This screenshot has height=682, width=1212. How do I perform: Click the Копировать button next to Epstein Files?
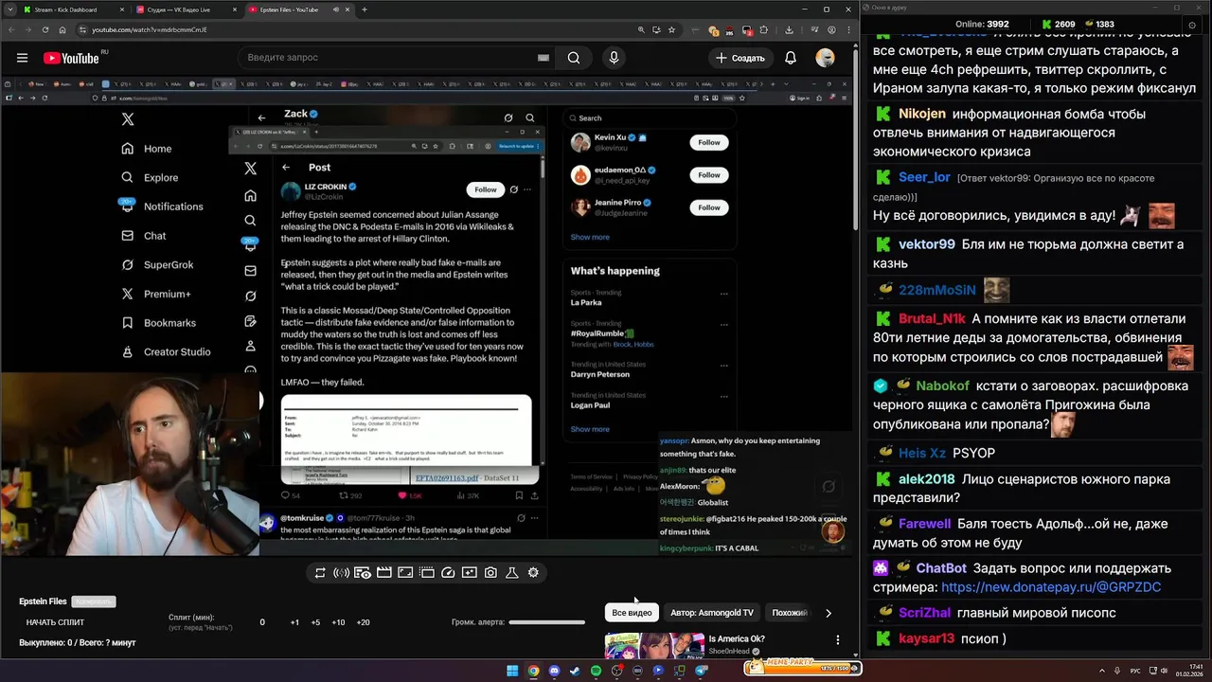[94, 601]
